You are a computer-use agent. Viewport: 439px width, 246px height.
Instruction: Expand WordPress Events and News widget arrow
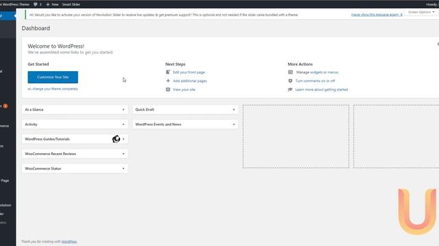click(x=234, y=124)
